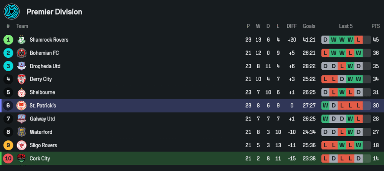The image size is (384, 171).
Task: Click the Last 5 column header
Action: point(346,26)
